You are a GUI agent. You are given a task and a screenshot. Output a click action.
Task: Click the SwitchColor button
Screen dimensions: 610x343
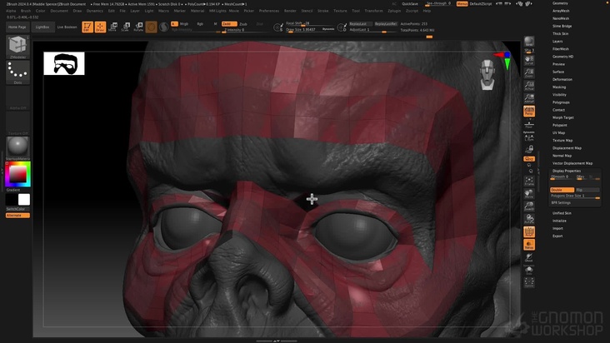(17, 209)
